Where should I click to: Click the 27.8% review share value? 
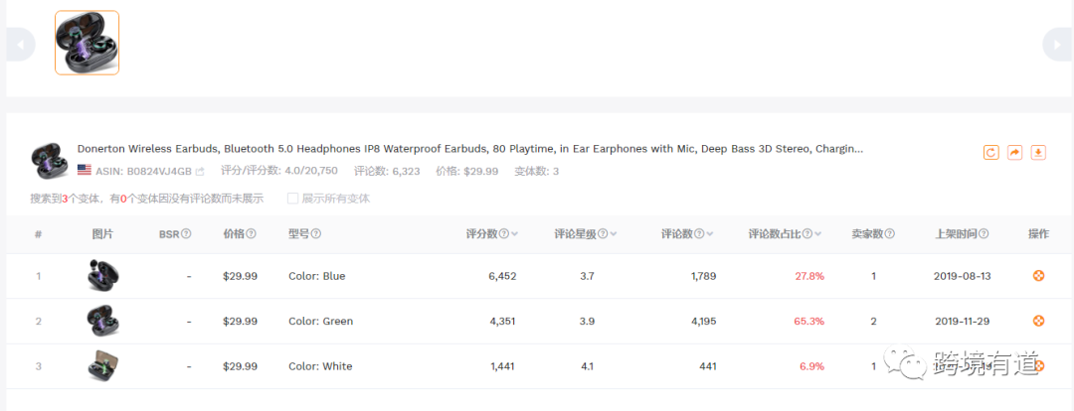tap(809, 276)
